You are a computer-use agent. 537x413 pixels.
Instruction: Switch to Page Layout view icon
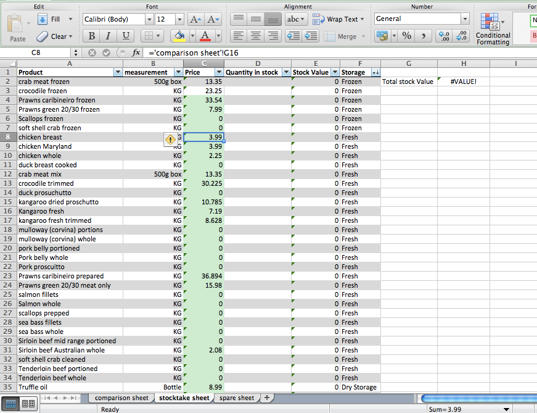28,404
